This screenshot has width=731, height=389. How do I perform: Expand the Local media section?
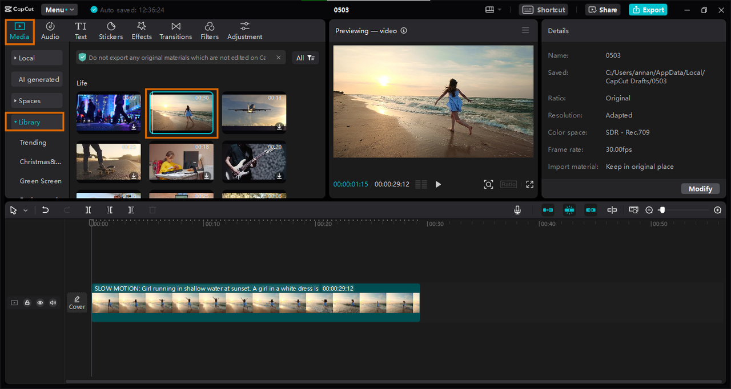pos(37,58)
